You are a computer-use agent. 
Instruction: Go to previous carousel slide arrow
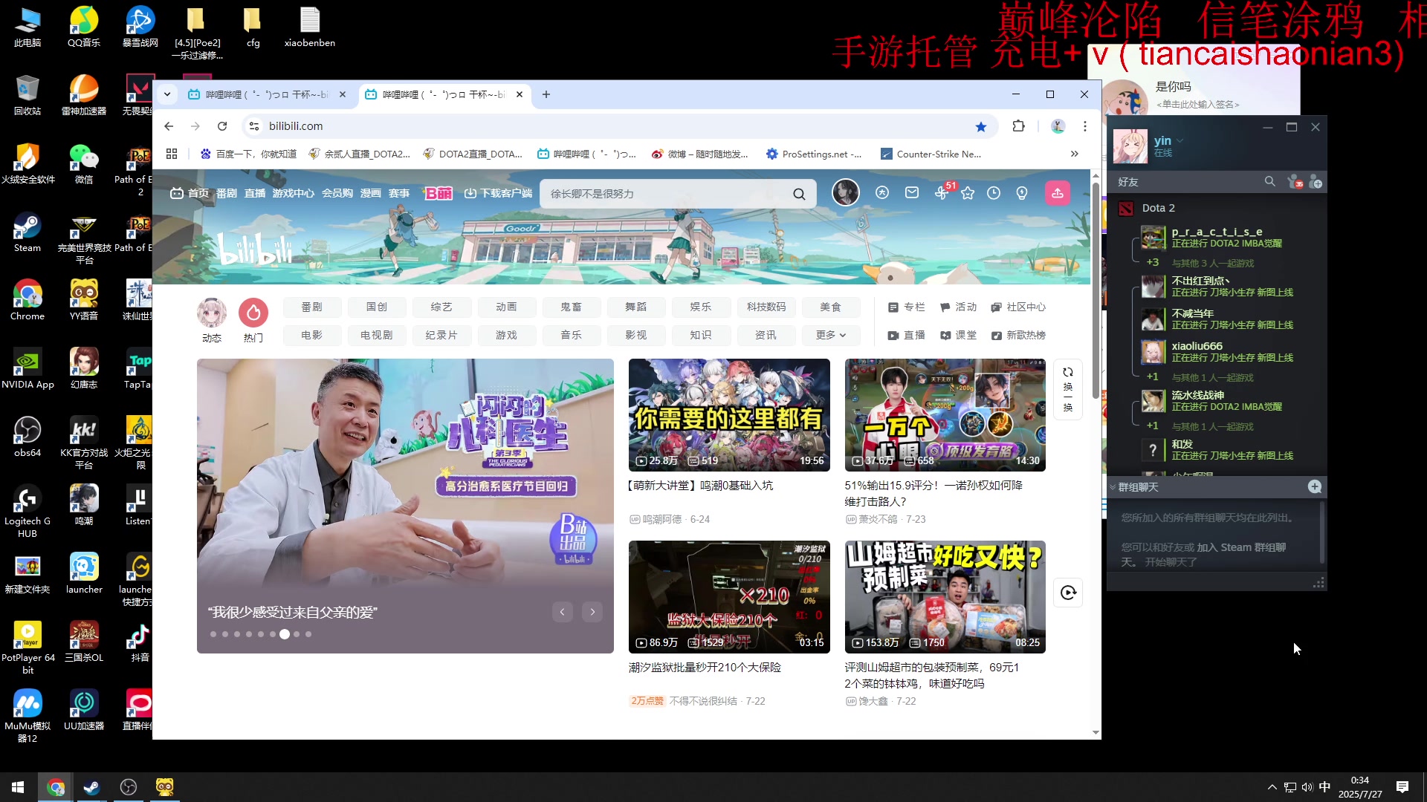point(563,612)
